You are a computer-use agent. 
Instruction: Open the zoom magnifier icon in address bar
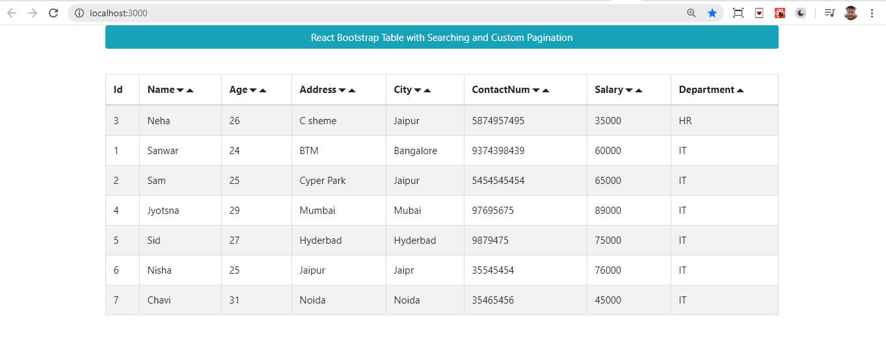pos(691,13)
